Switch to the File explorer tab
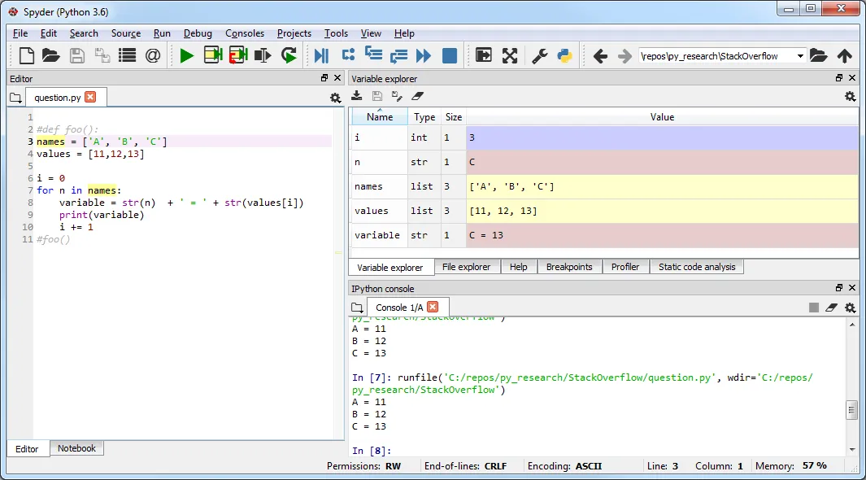 tap(466, 267)
